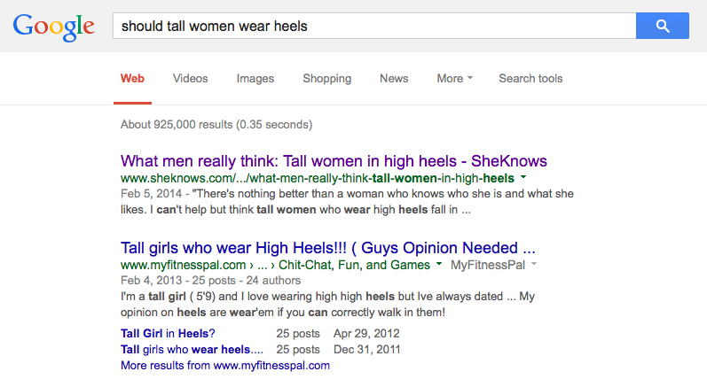Open 'Tall girls who wear heels....' sublink

(x=192, y=350)
